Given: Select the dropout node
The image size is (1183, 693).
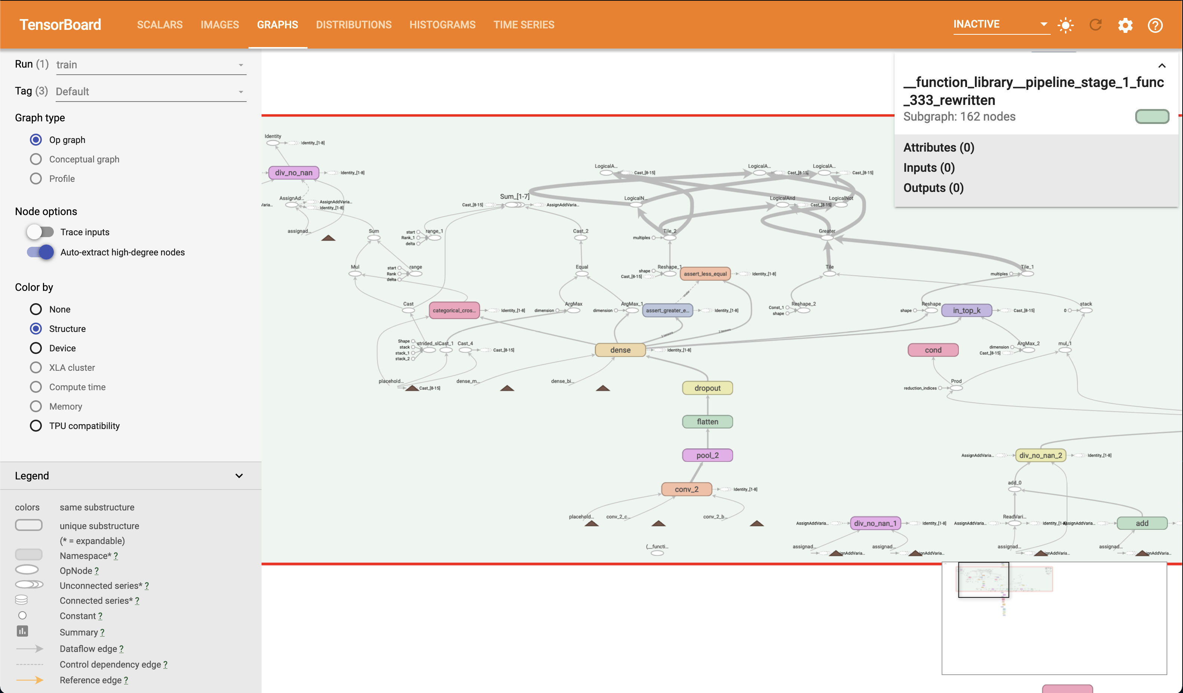Looking at the screenshot, I should point(707,388).
